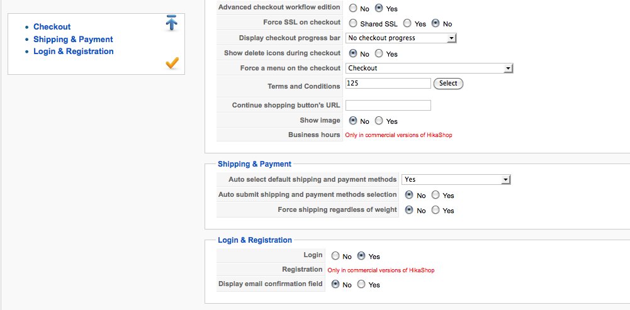
Task: Expand the Force a menu dropdown
Action: [429, 69]
